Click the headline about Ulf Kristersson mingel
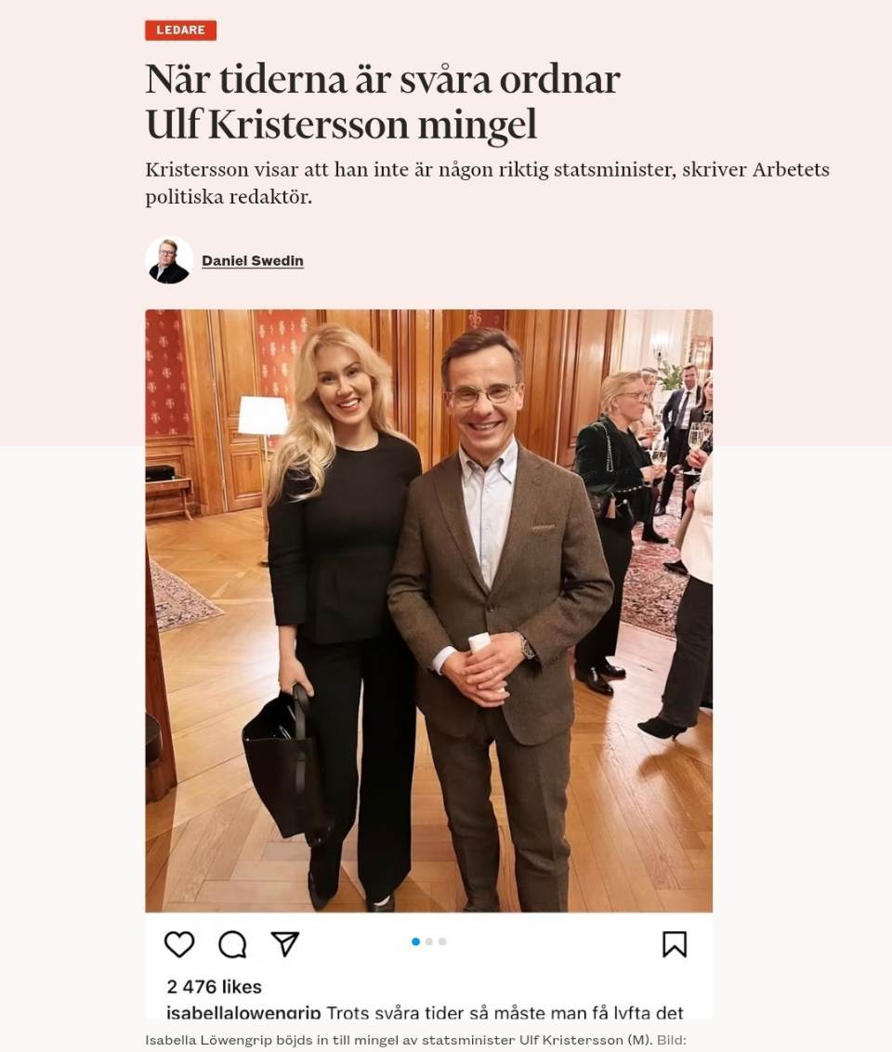The width and height of the screenshot is (892, 1052). 382,101
